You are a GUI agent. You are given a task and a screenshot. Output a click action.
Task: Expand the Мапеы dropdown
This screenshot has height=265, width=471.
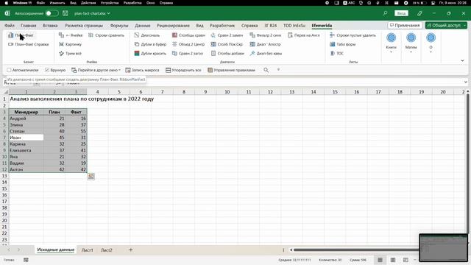point(411,43)
